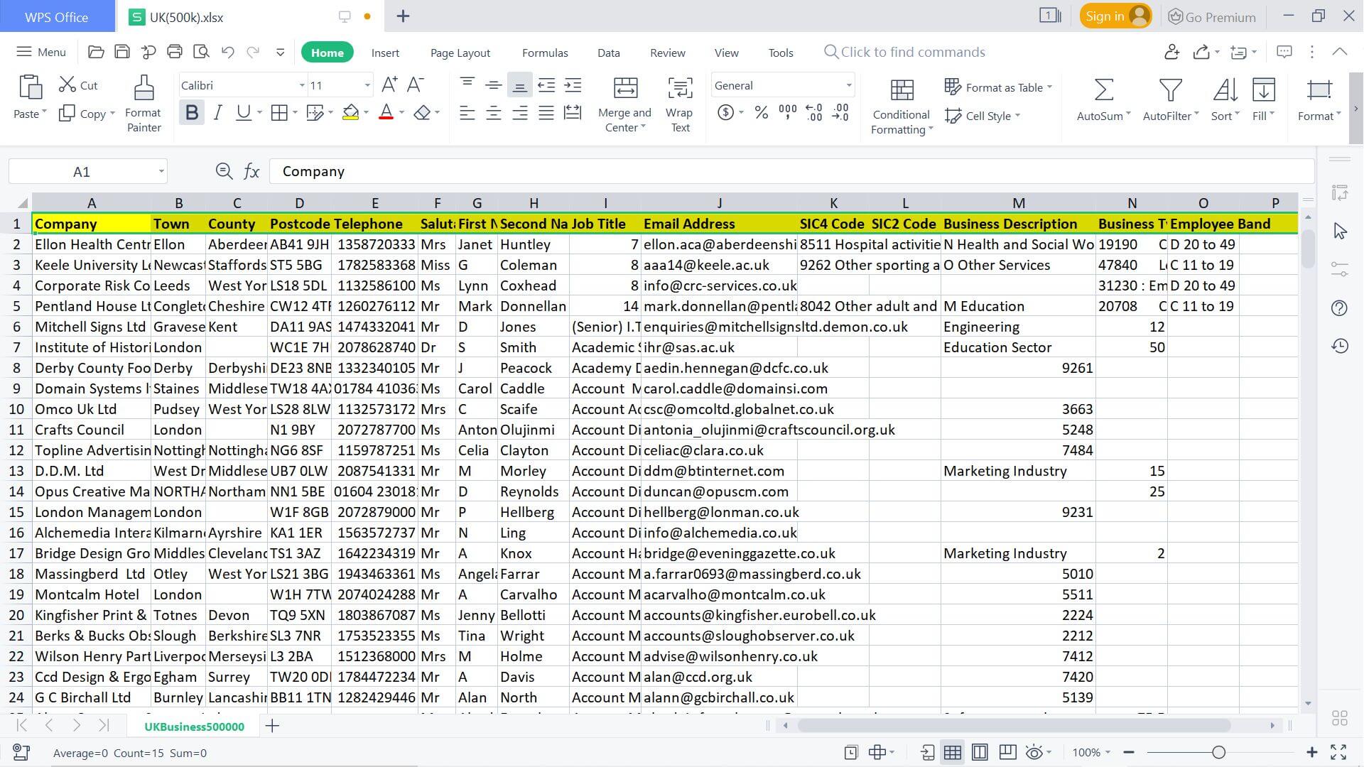Open the function insert fx icon
The image size is (1364, 767).
251,171
